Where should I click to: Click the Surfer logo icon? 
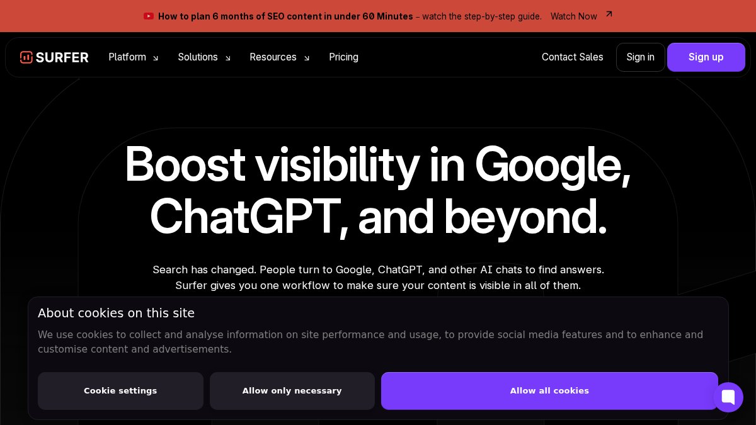[26, 57]
